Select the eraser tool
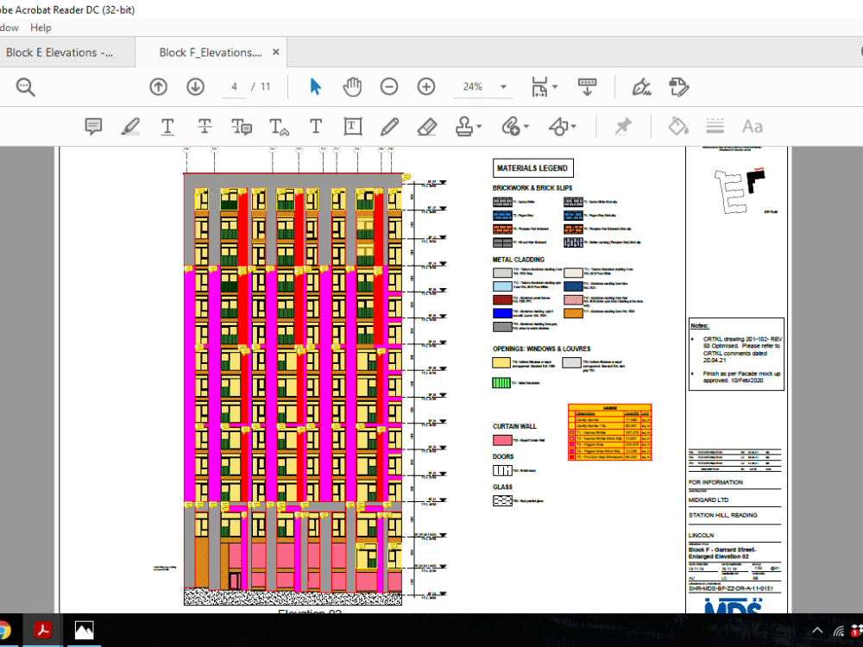This screenshot has height=647, width=863. pos(427,127)
